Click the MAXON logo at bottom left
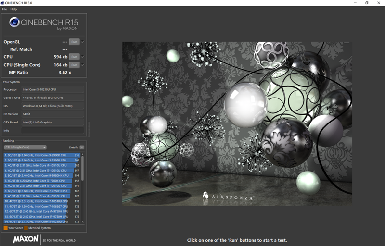 26,239
